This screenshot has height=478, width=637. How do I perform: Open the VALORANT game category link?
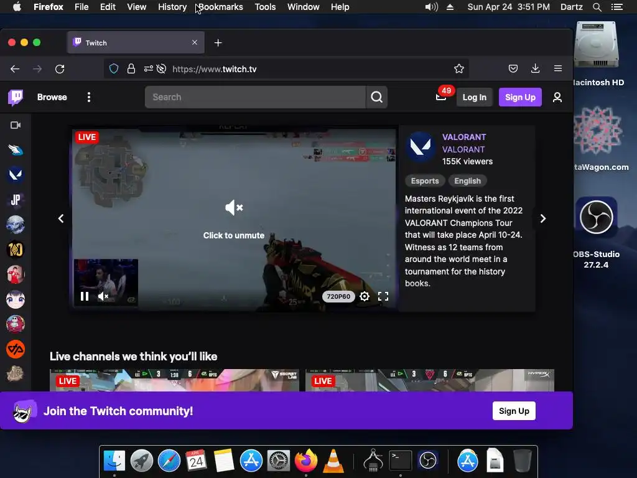pyautogui.click(x=463, y=149)
